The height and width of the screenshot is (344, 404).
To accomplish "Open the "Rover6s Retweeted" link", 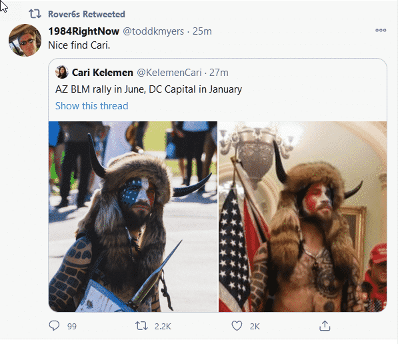I will pos(87,14).
